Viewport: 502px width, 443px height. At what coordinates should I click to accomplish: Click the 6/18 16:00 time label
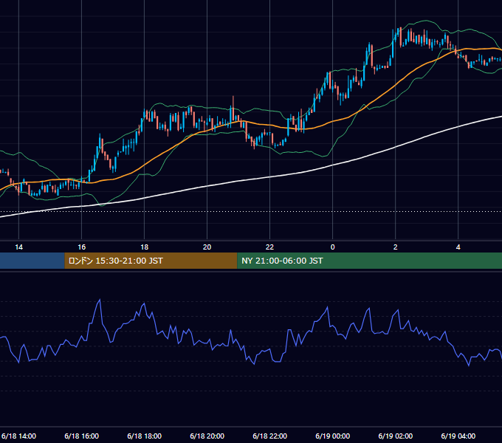click(x=82, y=436)
